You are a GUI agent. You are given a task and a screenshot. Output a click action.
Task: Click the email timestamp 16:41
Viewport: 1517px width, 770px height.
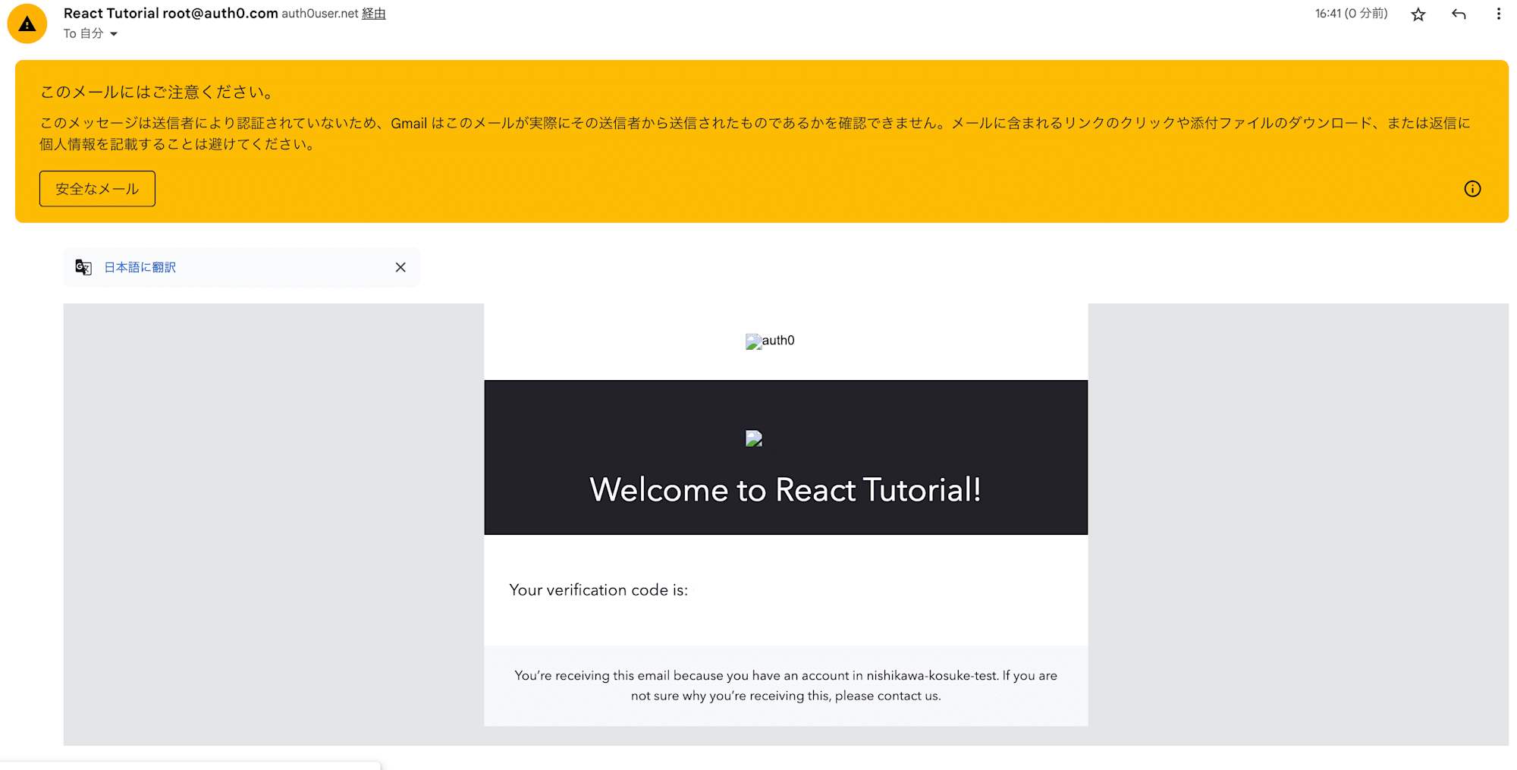(x=1352, y=14)
